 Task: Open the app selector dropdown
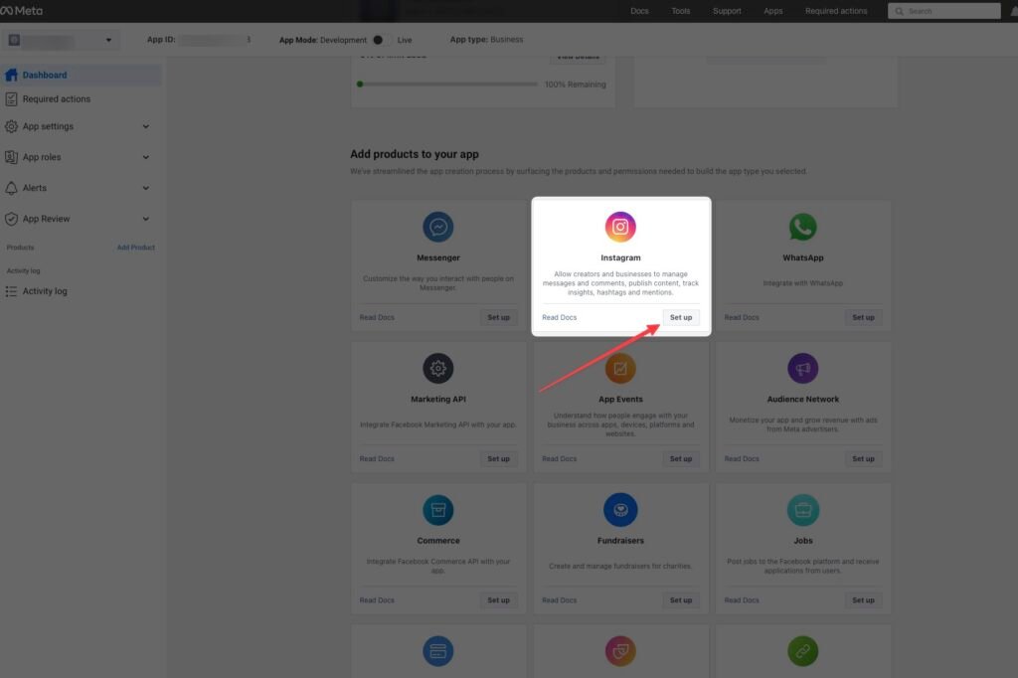point(60,41)
